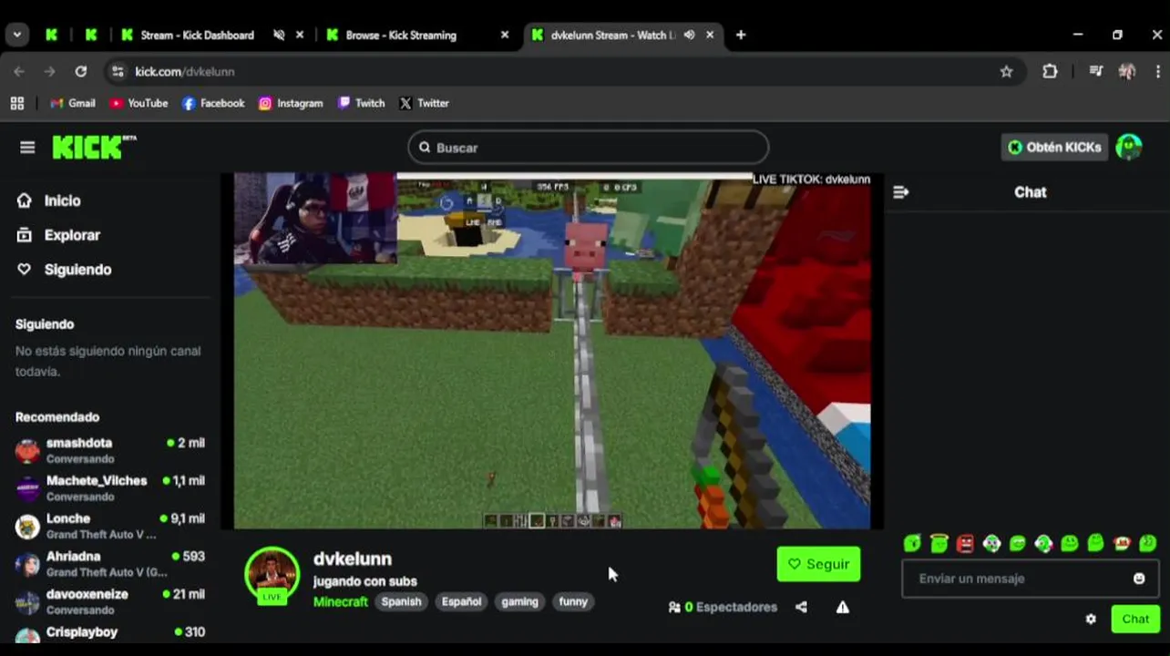
Task: Pick the red face emote in chat
Action: tap(965, 543)
